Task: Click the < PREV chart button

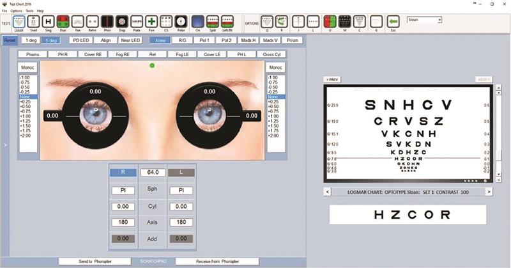Action: (x=332, y=80)
